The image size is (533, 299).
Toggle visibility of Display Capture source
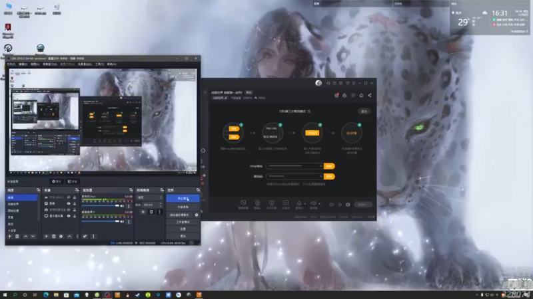pyautogui.click(x=69, y=215)
